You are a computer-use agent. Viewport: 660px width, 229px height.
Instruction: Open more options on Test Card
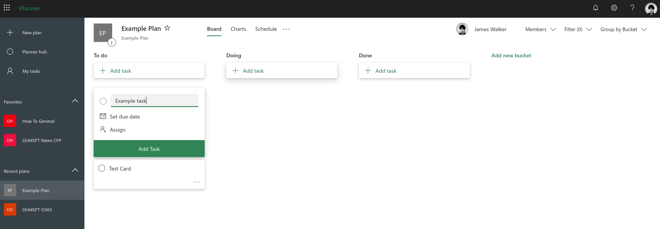coord(197,182)
